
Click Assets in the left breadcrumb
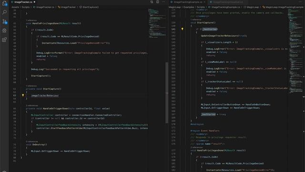tap(15, 7)
